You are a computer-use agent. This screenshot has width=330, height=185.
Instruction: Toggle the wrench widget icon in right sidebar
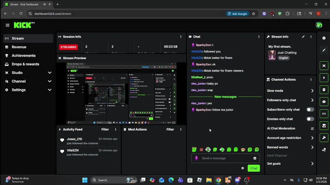click(324, 138)
